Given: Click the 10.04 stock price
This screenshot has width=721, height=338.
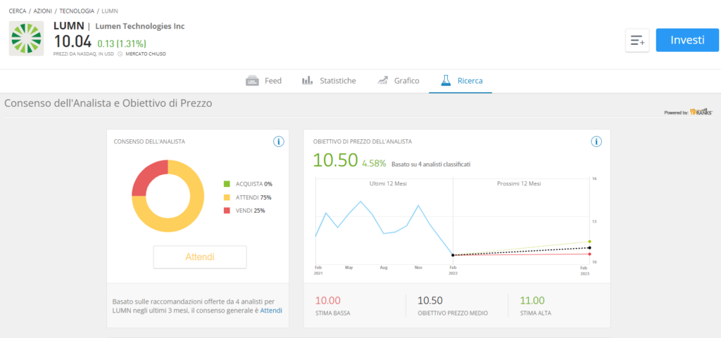Looking at the screenshot, I should [x=73, y=41].
